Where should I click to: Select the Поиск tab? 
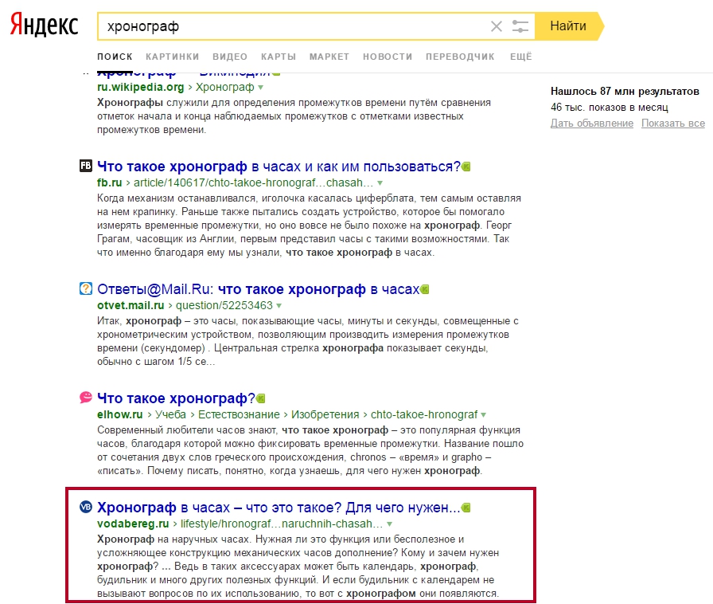pos(115,57)
